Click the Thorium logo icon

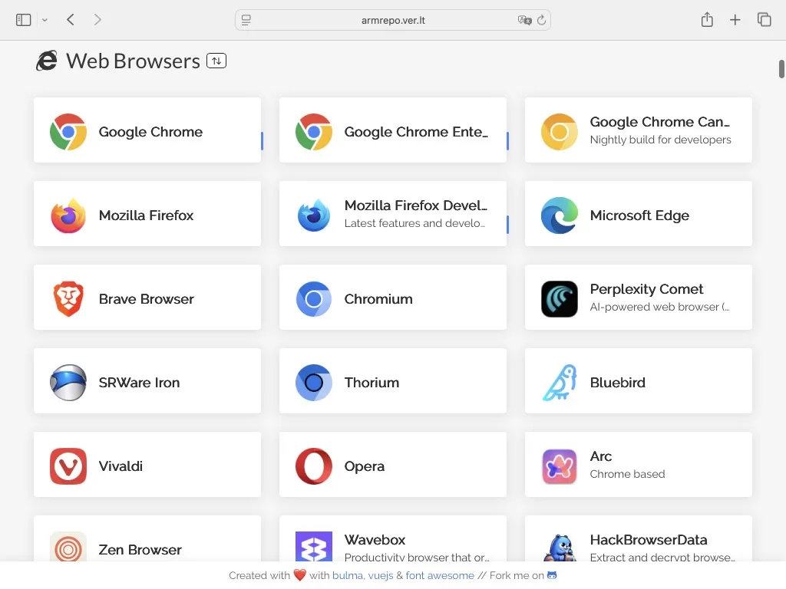tap(314, 383)
